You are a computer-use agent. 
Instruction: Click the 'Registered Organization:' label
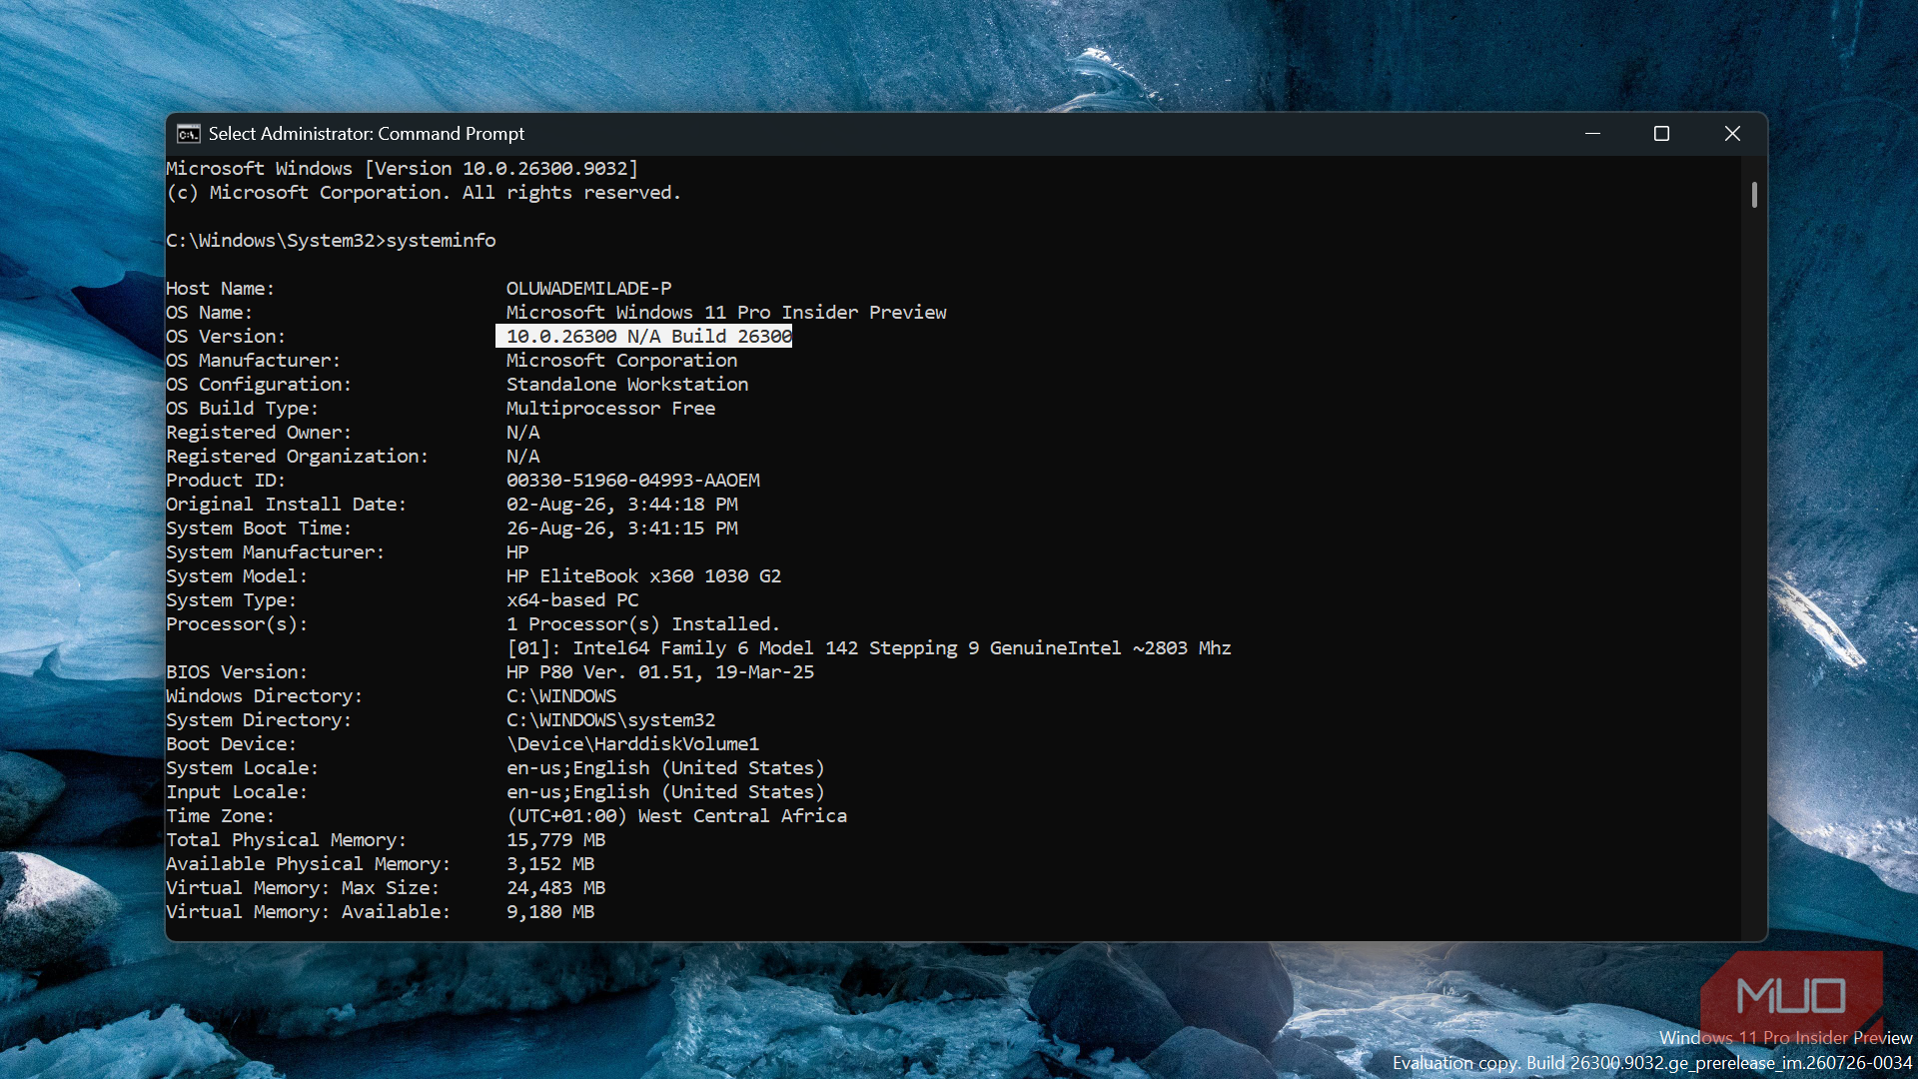(x=297, y=457)
